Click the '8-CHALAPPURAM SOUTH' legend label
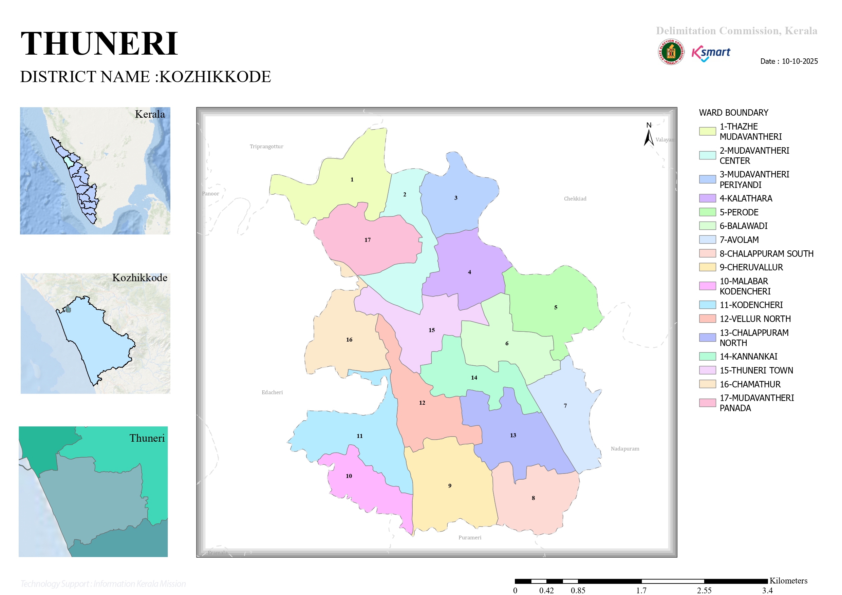 766,254
